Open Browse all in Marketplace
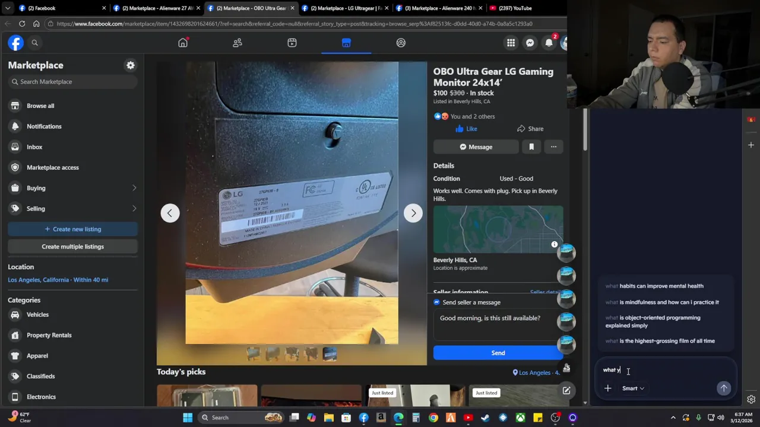This screenshot has width=760, height=427. 72,106
